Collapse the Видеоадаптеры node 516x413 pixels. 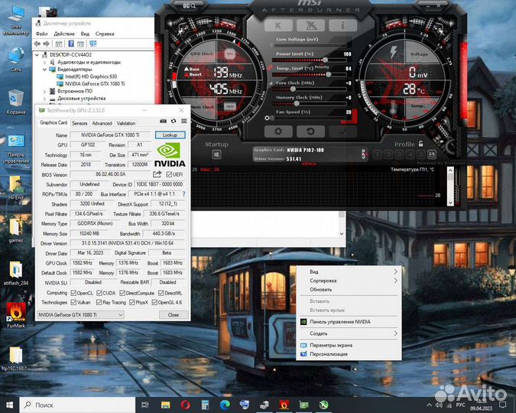[x=45, y=70]
